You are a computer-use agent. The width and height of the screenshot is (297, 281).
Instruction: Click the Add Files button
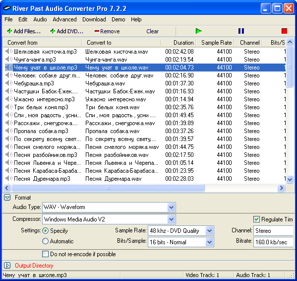point(24,31)
